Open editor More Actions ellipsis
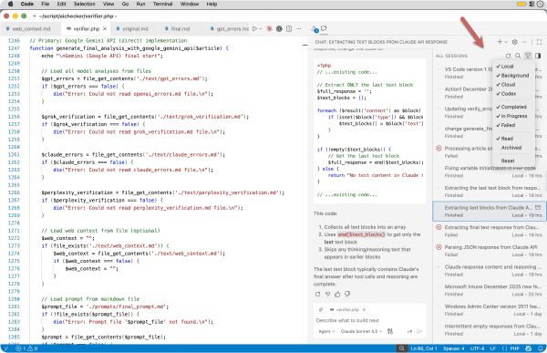547x353 pixels. [x=299, y=28]
